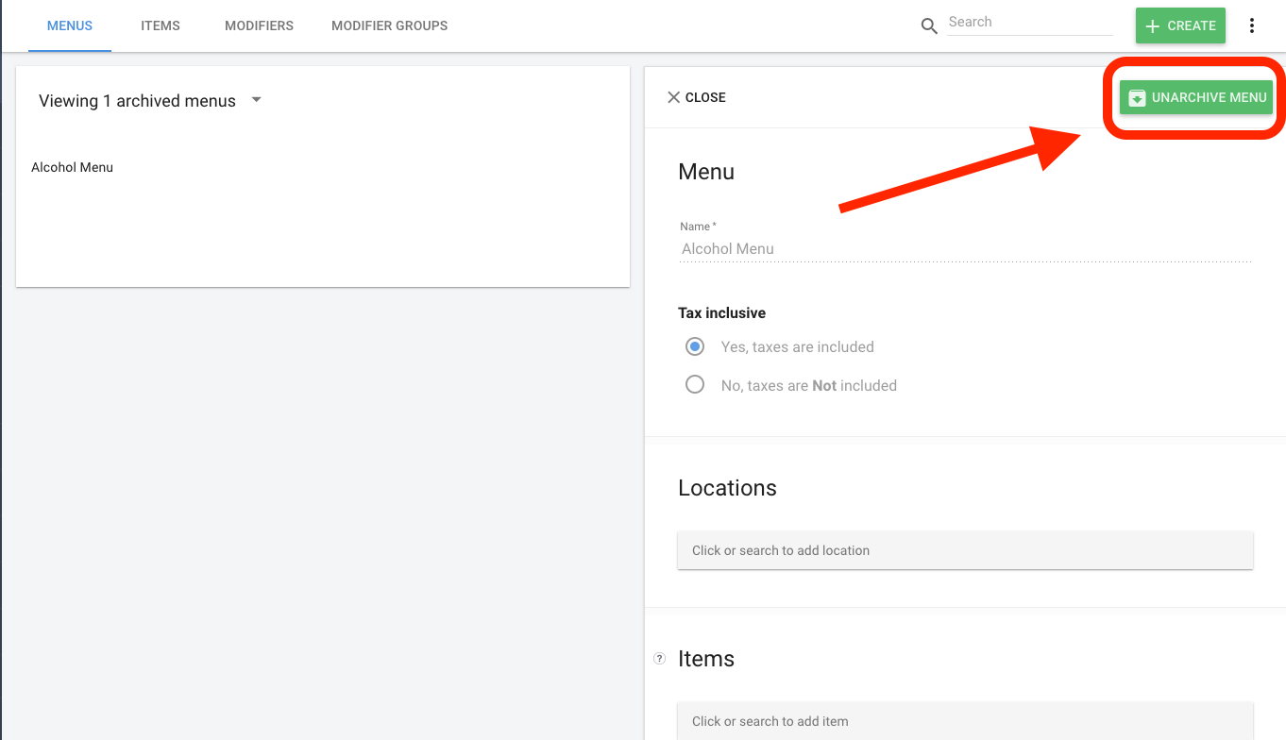Click the search magnifier icon
This screenshot has width=1286, height=740.
[929, 25]
